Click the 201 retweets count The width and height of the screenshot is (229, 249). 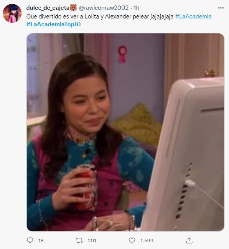tap(92, 241)
